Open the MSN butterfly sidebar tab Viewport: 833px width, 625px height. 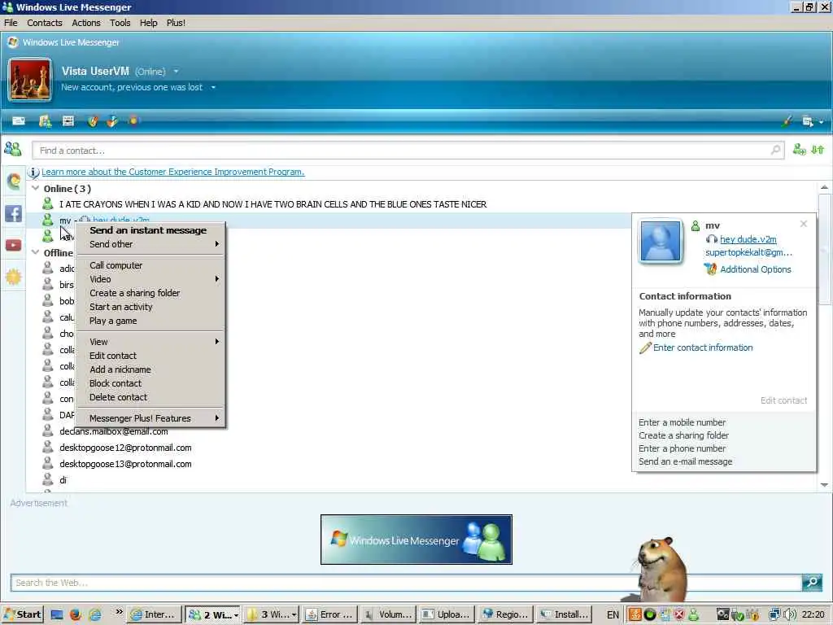[14, 181]
